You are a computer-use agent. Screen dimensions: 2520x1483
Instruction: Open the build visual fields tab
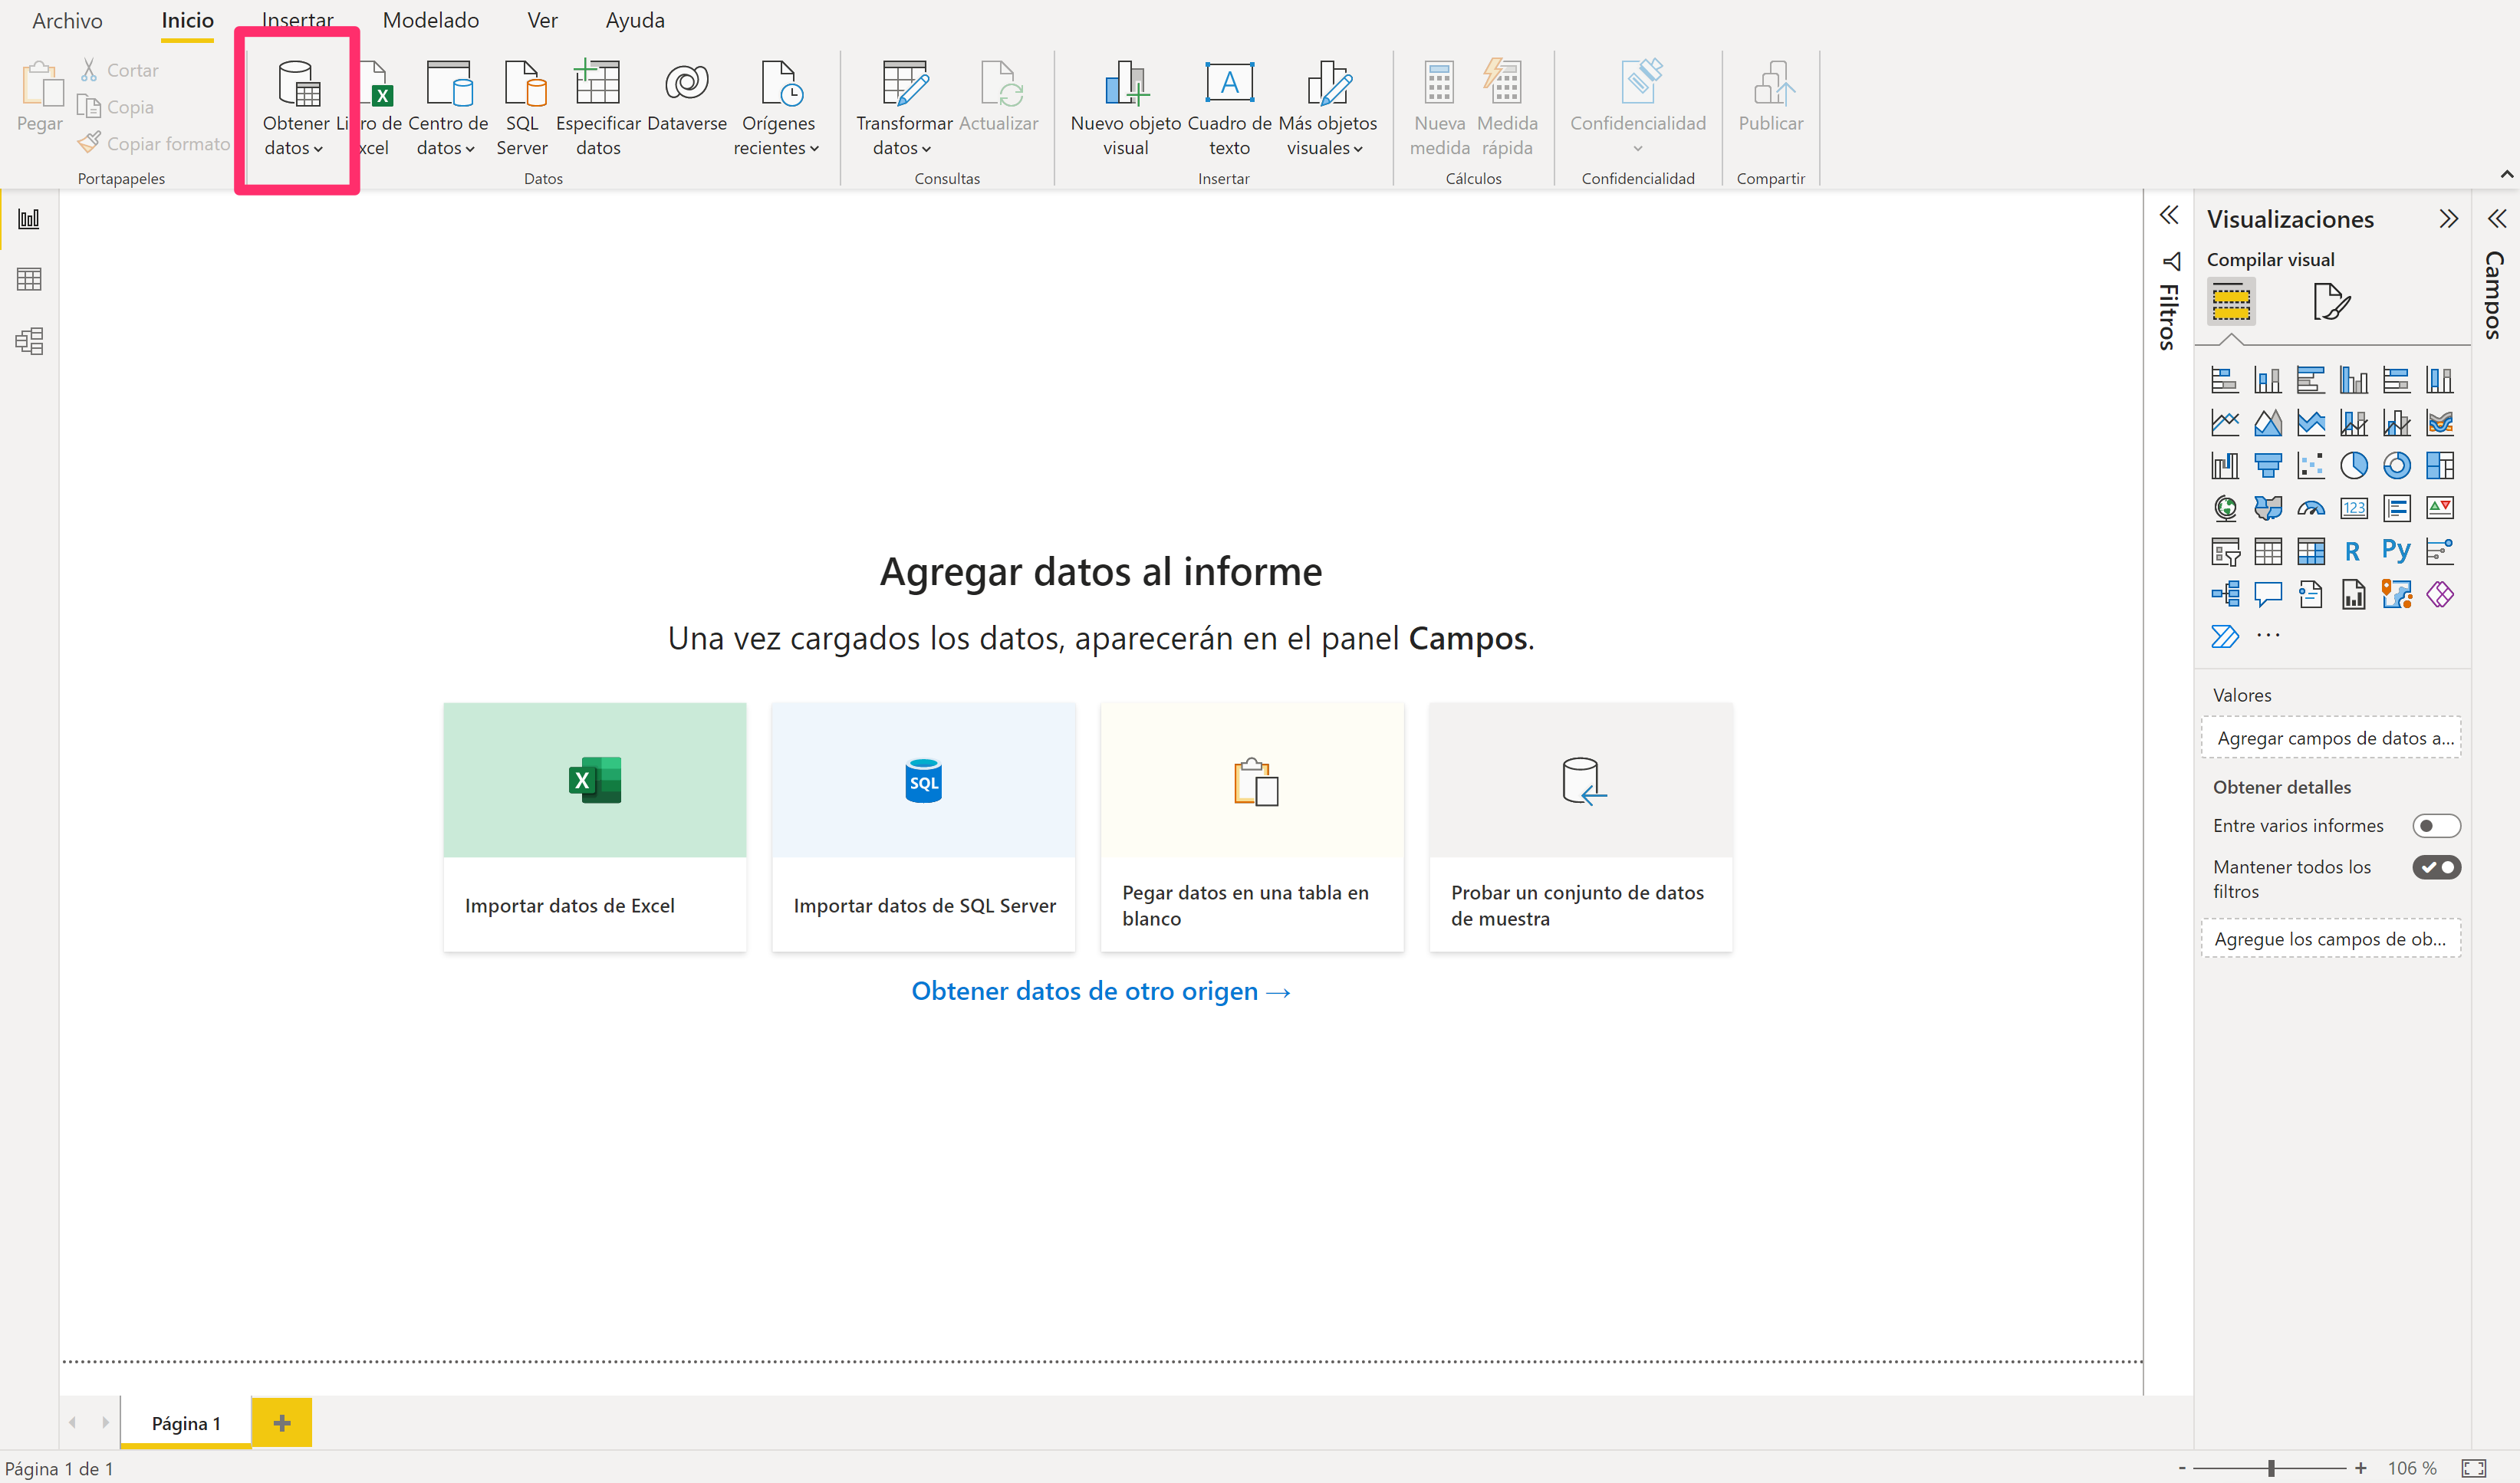pyautogui.click(x=2231, y=301)
